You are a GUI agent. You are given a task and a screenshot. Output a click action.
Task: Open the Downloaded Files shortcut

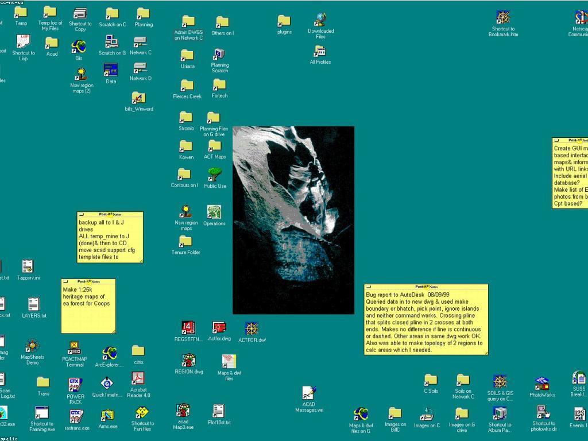(x=320, y=20)
